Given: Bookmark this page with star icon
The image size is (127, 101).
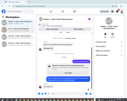Looking at the screenshot, I should [x=116, y=6].
